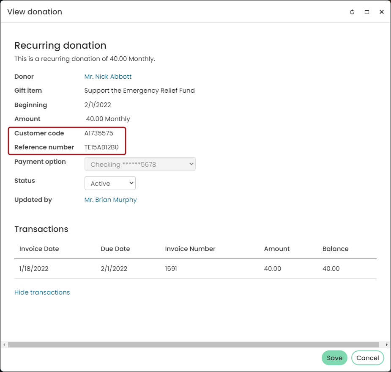Click invoice date 1/18/2022 cell
Image resolution: width=391 pixels, height=372 pixels.
coord(34,269)
